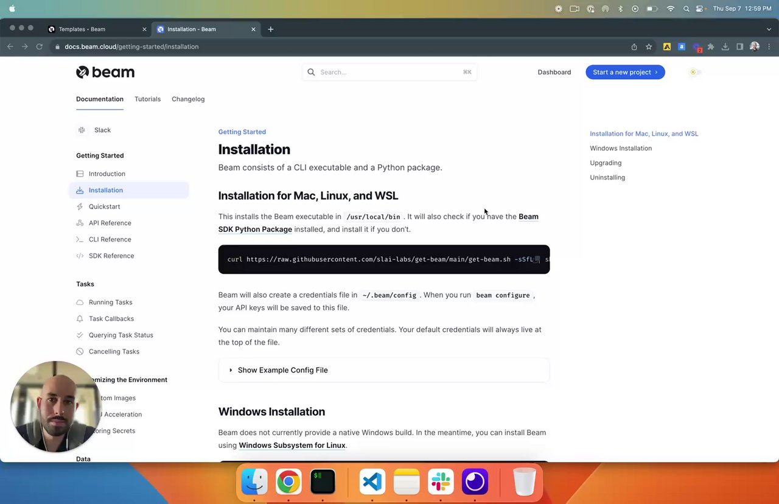The height and width of the screenshot is (504, 779).
Task: Click the Quickstart lightning bolt icon
Action: pyautogui.click(x=80, y=206)
